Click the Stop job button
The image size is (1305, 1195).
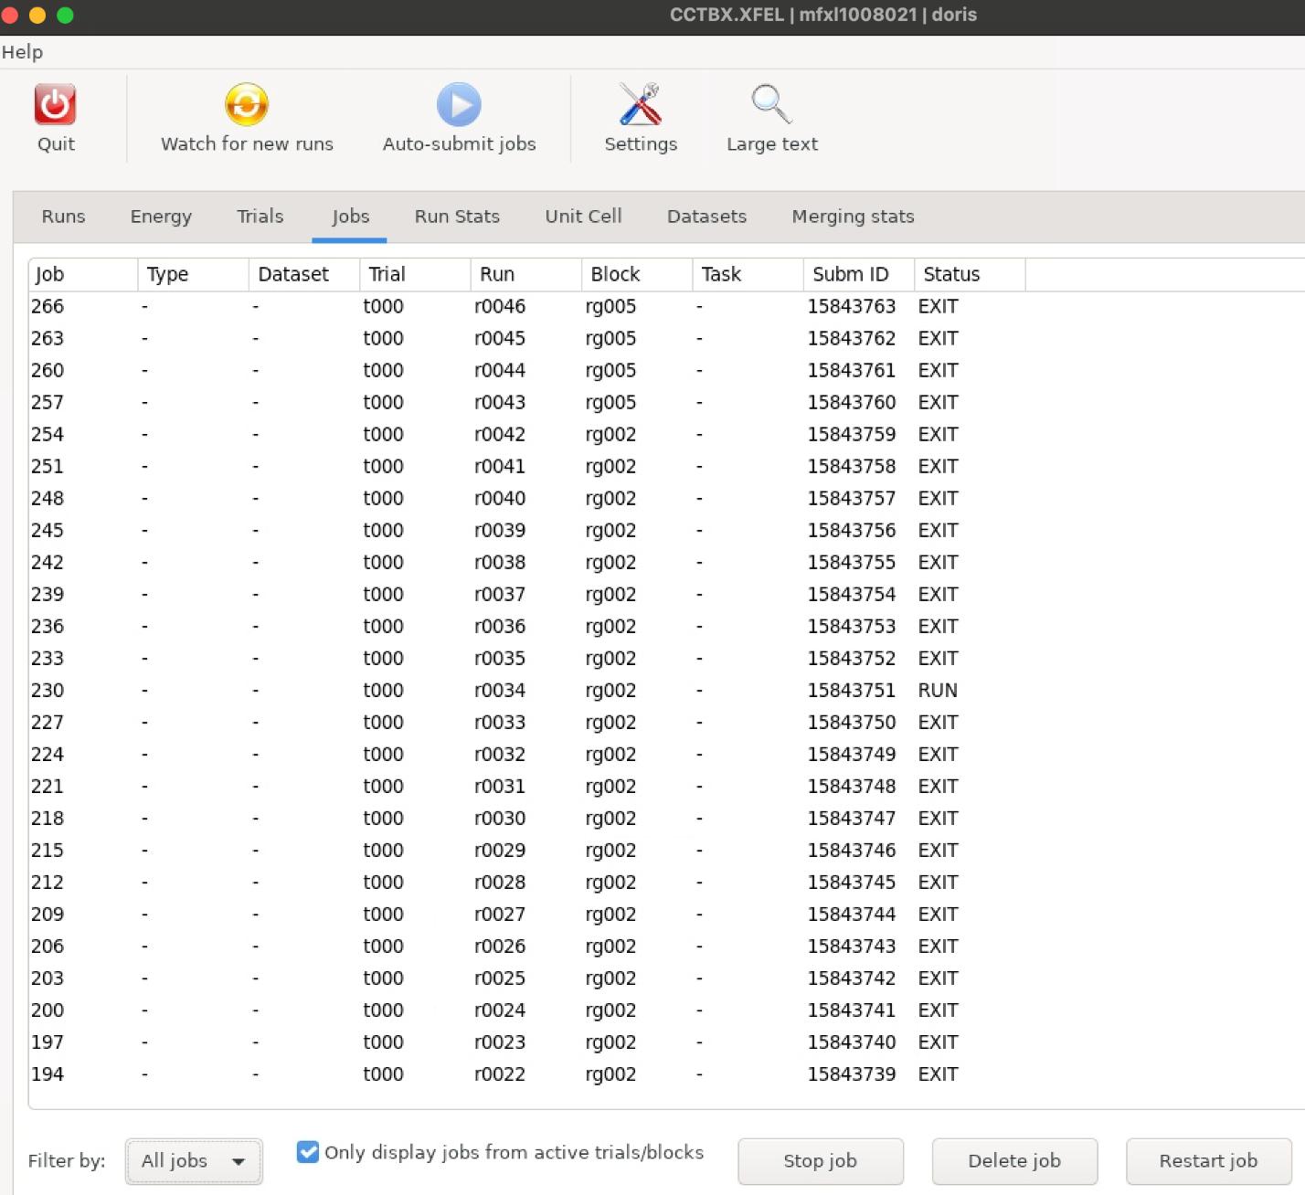tap(821, 1161)
